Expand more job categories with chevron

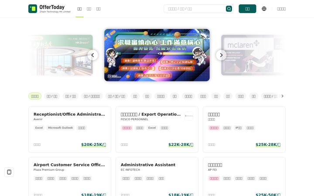coord(282,96)
